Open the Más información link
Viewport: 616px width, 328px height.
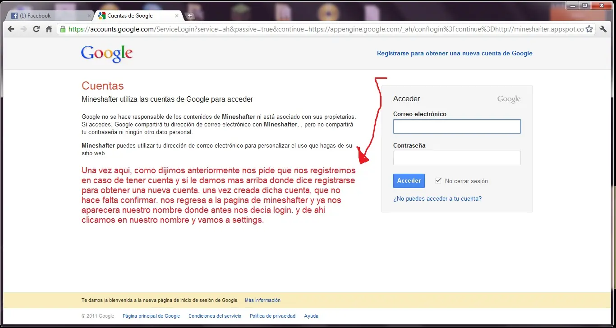pos(262,300)
